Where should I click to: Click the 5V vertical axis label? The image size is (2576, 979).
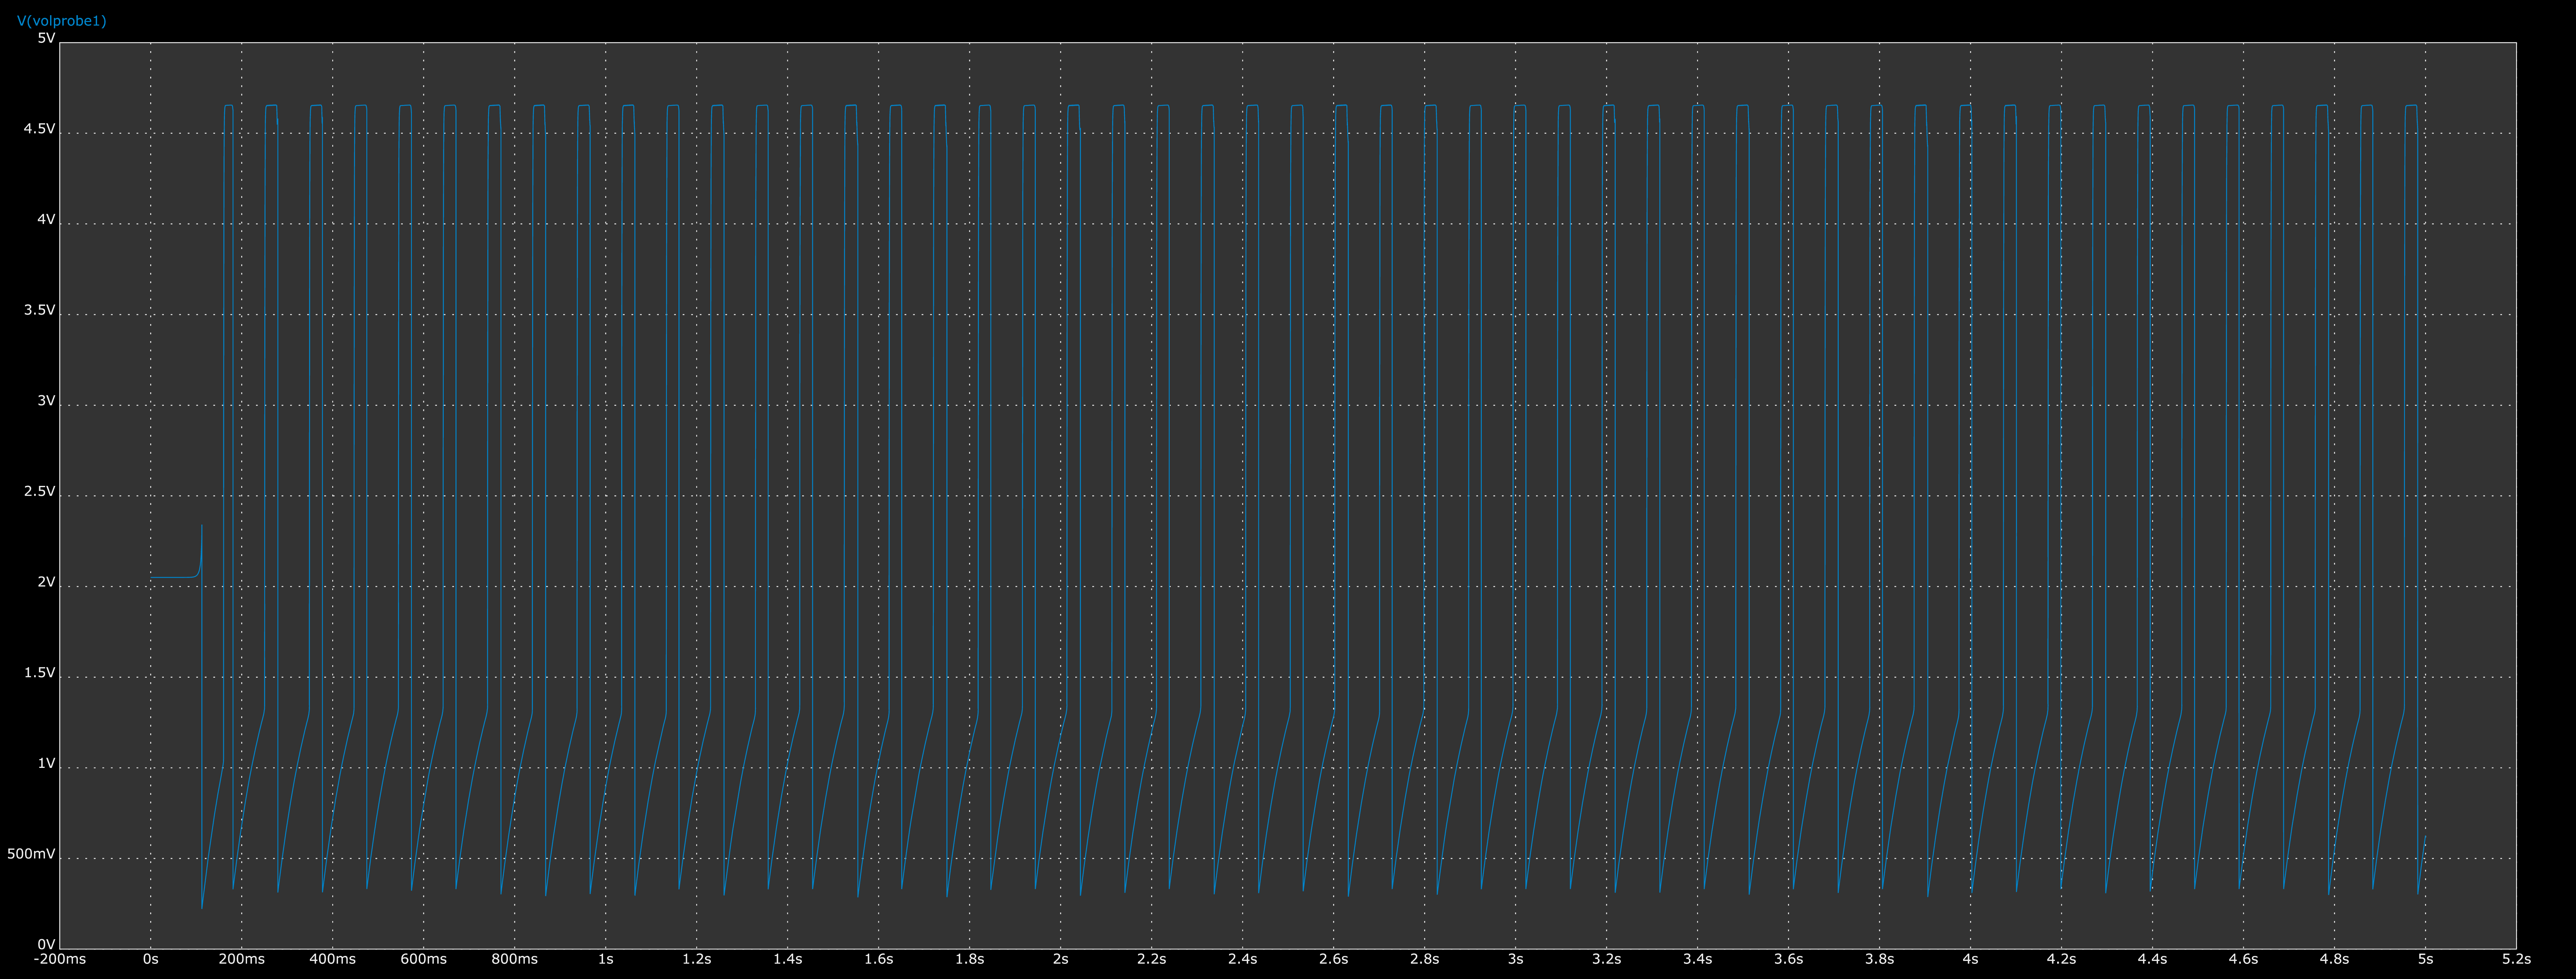click(46, 38)
